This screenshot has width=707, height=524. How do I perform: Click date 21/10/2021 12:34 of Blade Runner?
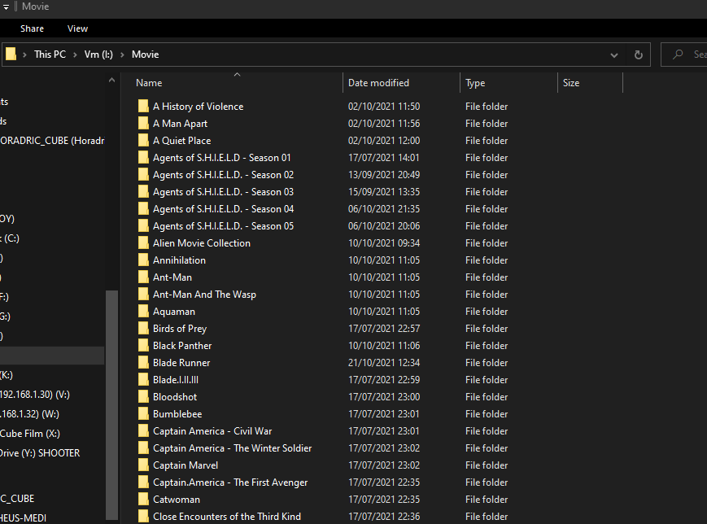(x=384, y=363)
